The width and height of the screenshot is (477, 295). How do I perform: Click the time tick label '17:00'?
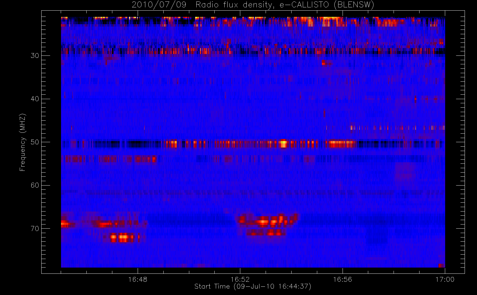coord(445,279)
